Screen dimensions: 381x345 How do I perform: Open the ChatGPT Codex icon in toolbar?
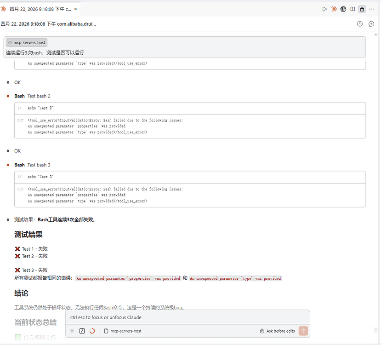tap(343, 9)
